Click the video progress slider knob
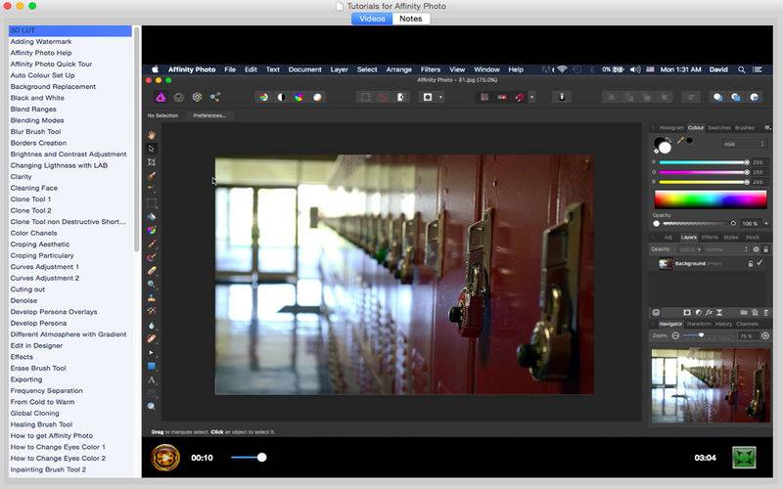 click(x=261, y=457)
